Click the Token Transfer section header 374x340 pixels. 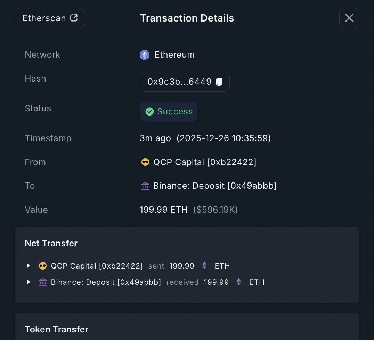(56, 329)
